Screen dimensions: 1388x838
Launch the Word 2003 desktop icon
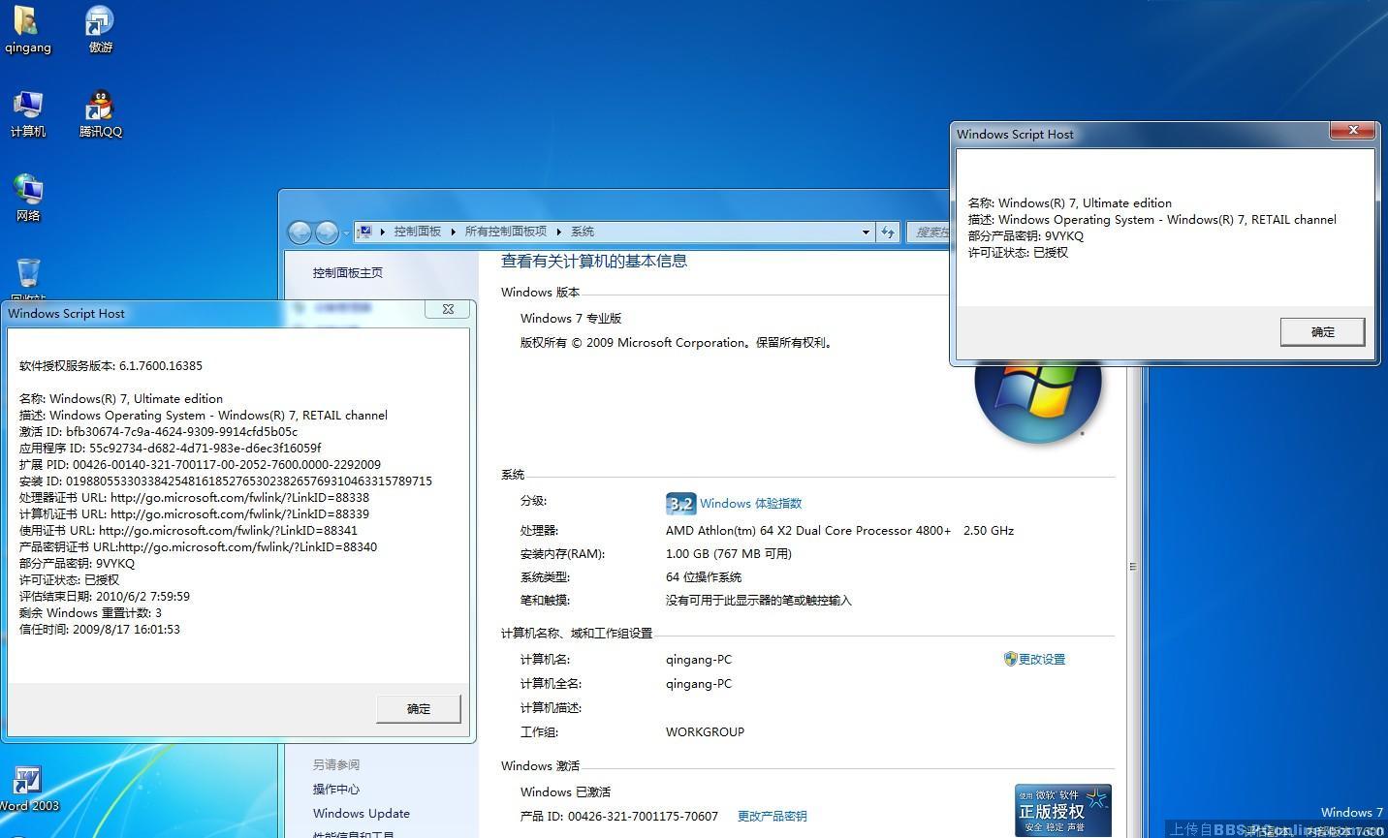[28, 789]
